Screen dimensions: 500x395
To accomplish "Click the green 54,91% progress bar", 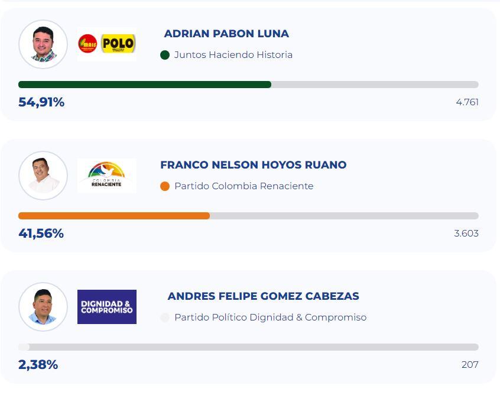I will (x=145, y=84).
